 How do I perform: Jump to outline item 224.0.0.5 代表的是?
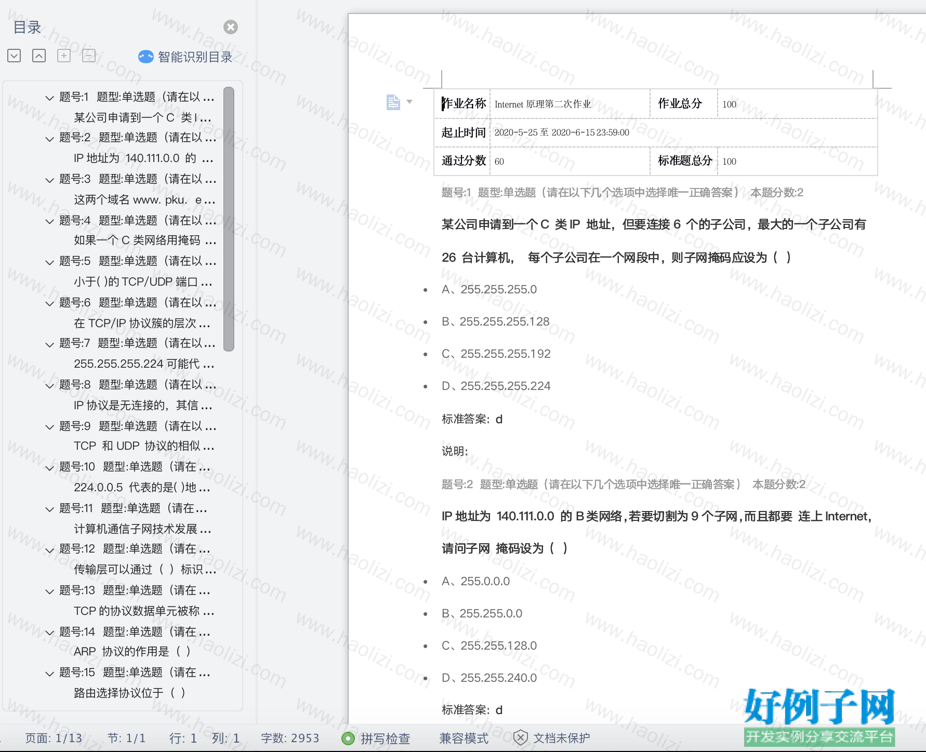coord(142,488)
